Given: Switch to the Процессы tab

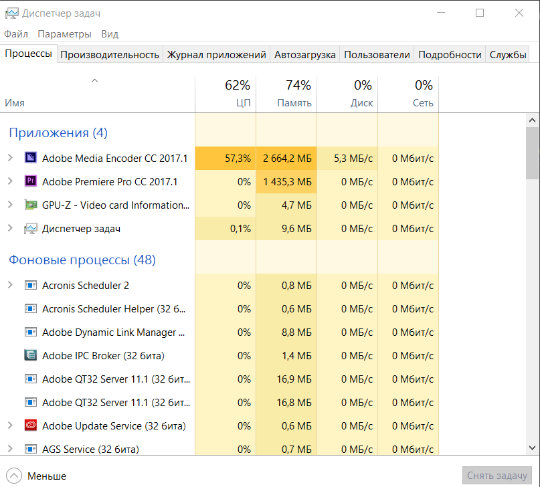Looking at the screenshot, I should [28, 54].
